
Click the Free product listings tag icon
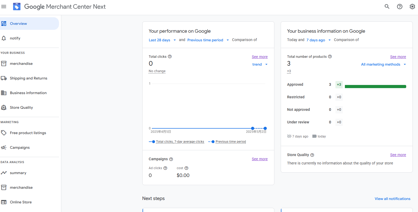click(x=4, y=133)
